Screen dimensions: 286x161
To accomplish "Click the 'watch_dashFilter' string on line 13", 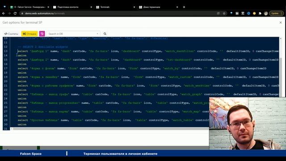I will (x=180, y=51).
